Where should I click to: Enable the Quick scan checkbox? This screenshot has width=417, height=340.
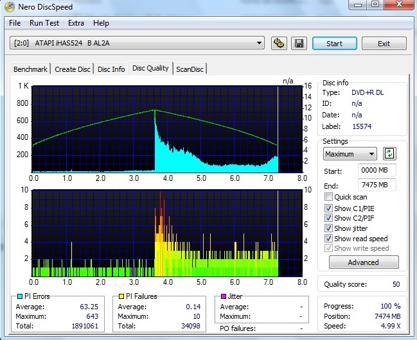pos(329,198)
